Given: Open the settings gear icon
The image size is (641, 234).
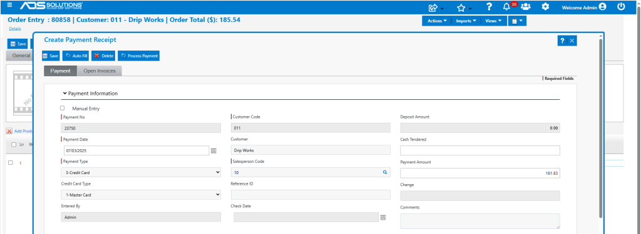Looking at the screenshot, I should (545, 7).
